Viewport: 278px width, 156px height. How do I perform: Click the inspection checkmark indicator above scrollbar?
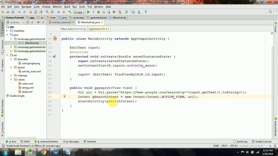[272, 33]
